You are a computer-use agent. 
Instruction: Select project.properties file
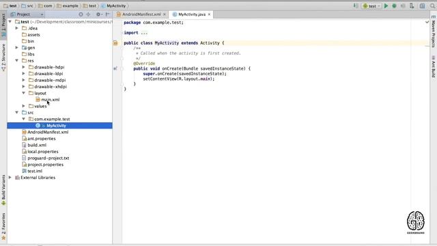click(45, 165)
